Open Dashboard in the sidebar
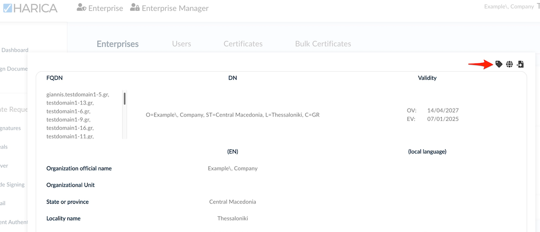 tap(15, 50)
